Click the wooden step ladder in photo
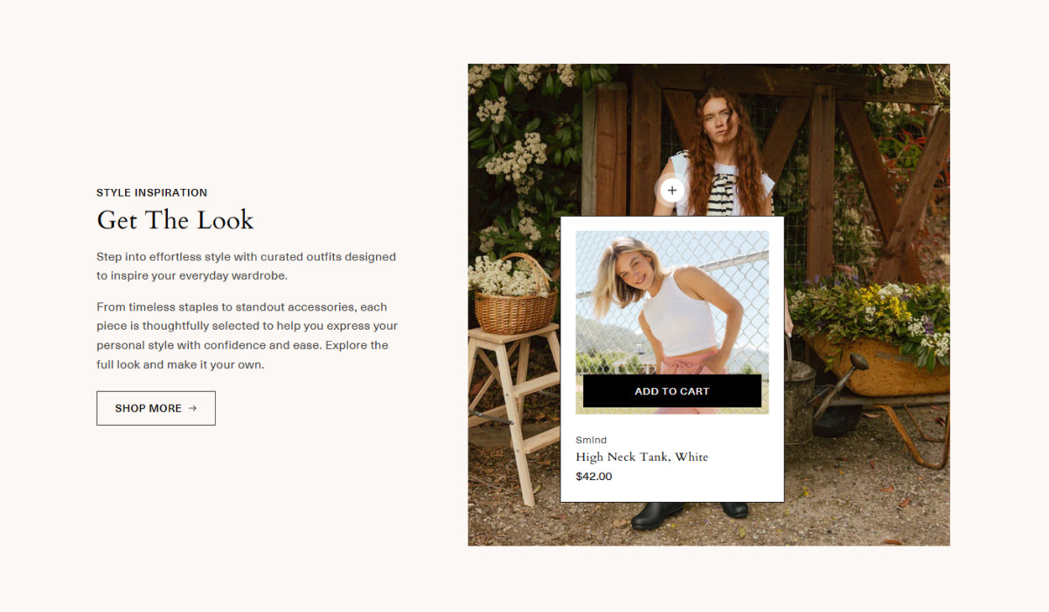The width and height of the screenshot is (1049, 612). (x=512, y=411)
